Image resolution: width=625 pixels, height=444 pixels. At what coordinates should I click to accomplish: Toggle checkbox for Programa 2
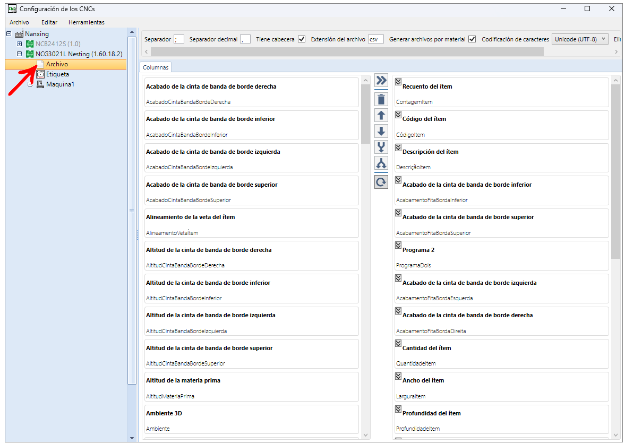pos(398,245)
